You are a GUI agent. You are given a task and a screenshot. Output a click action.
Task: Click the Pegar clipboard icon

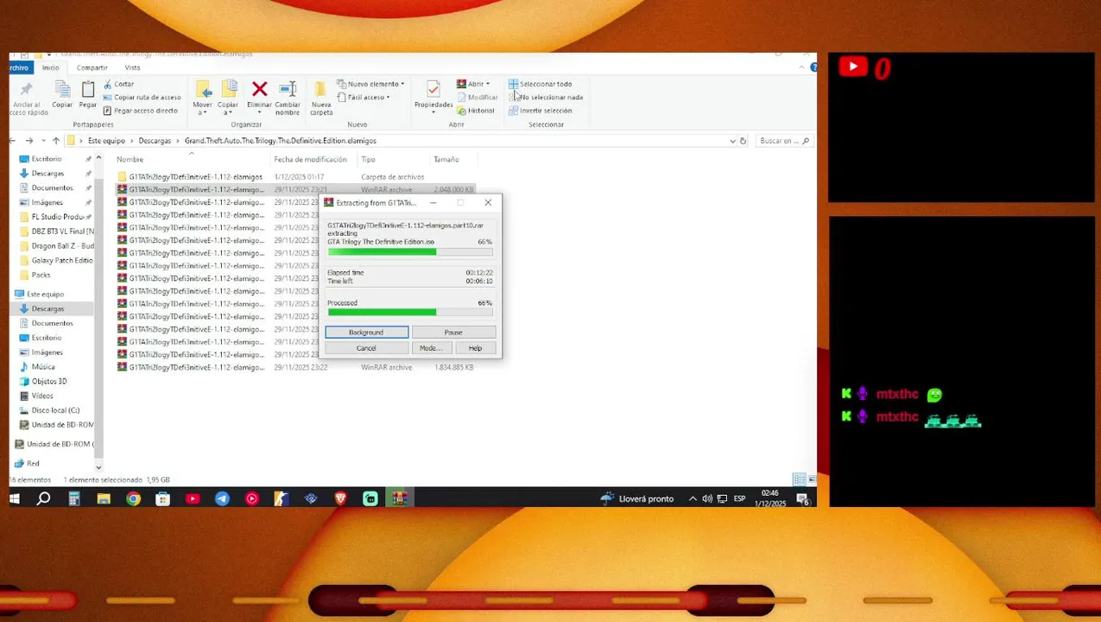[x=88, y=90]
